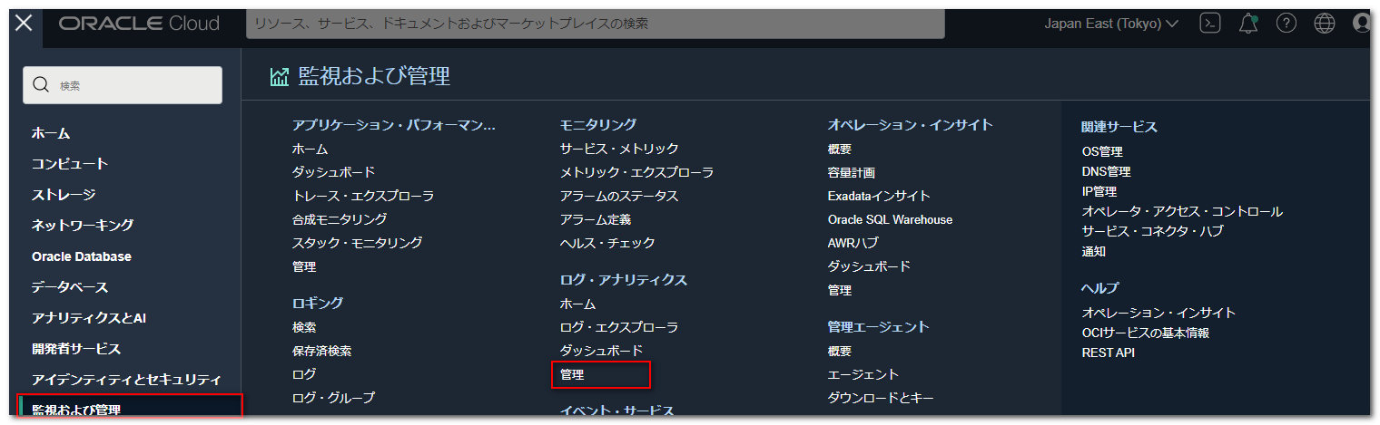Screen dimensions: 1380x425
Task: Open 合成モニタリング
Action: coord(340,219)
